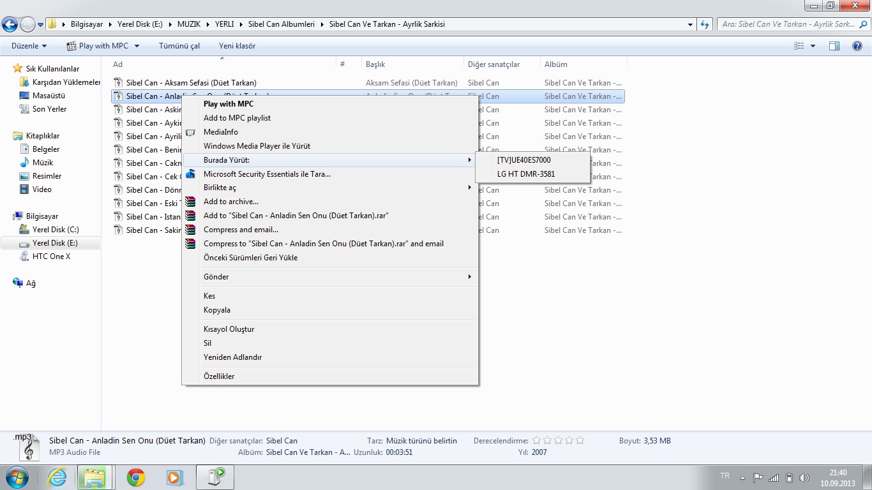
Task: Expand the Gönder submenu
Action: point(330,277)
